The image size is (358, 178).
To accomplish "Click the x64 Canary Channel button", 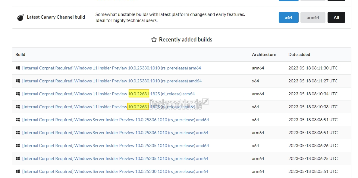I will 288,17.
